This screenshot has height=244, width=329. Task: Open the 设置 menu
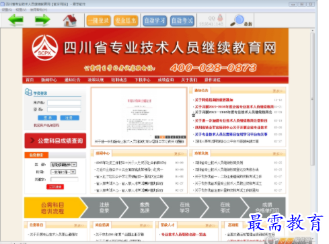(x=7, y=9)
